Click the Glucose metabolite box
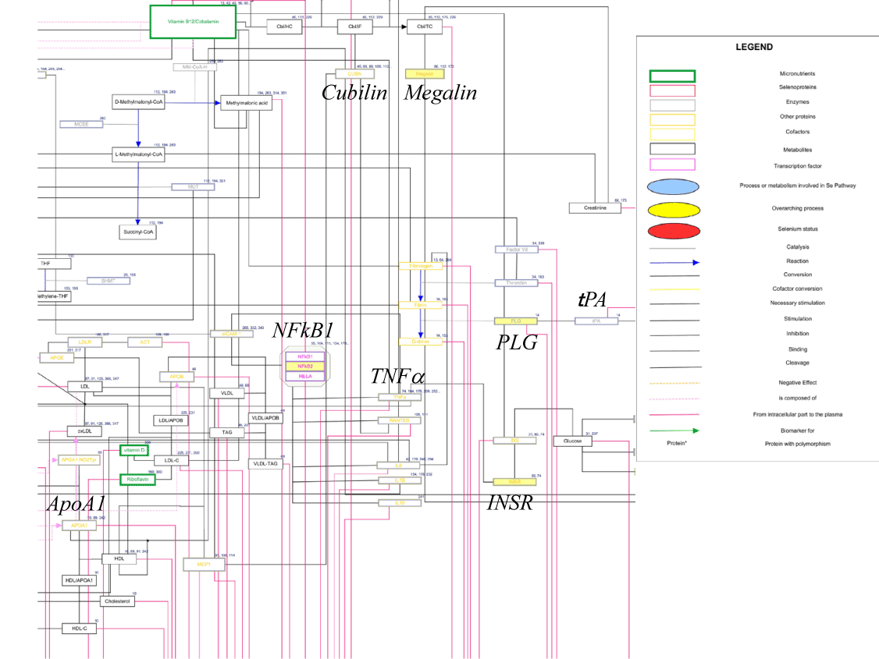The width and height of the screenshot is (879, 659). (x=572, y=441)
